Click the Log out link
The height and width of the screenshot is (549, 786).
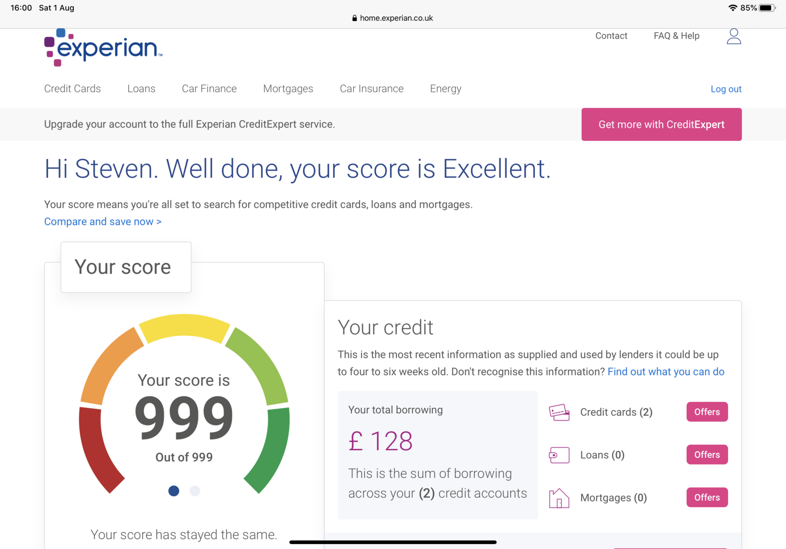[726, 89]
